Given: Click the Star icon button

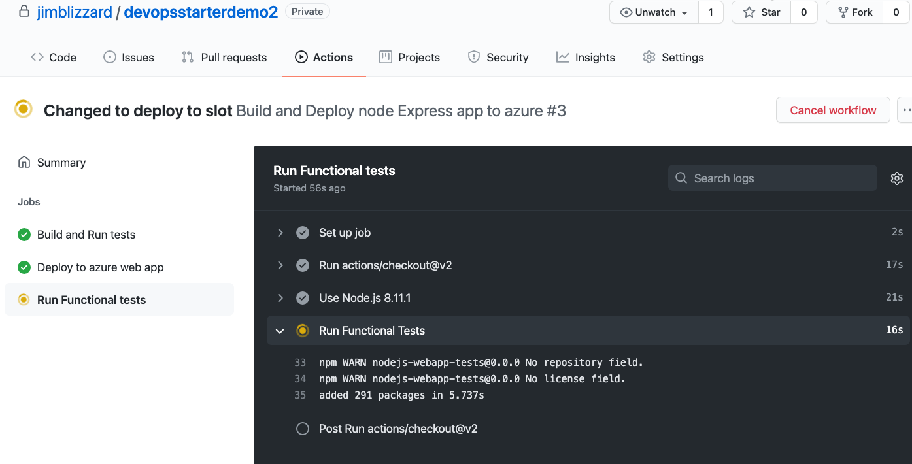Looking at the screenshot, I should pyautogui.click(x=762, y=12).
